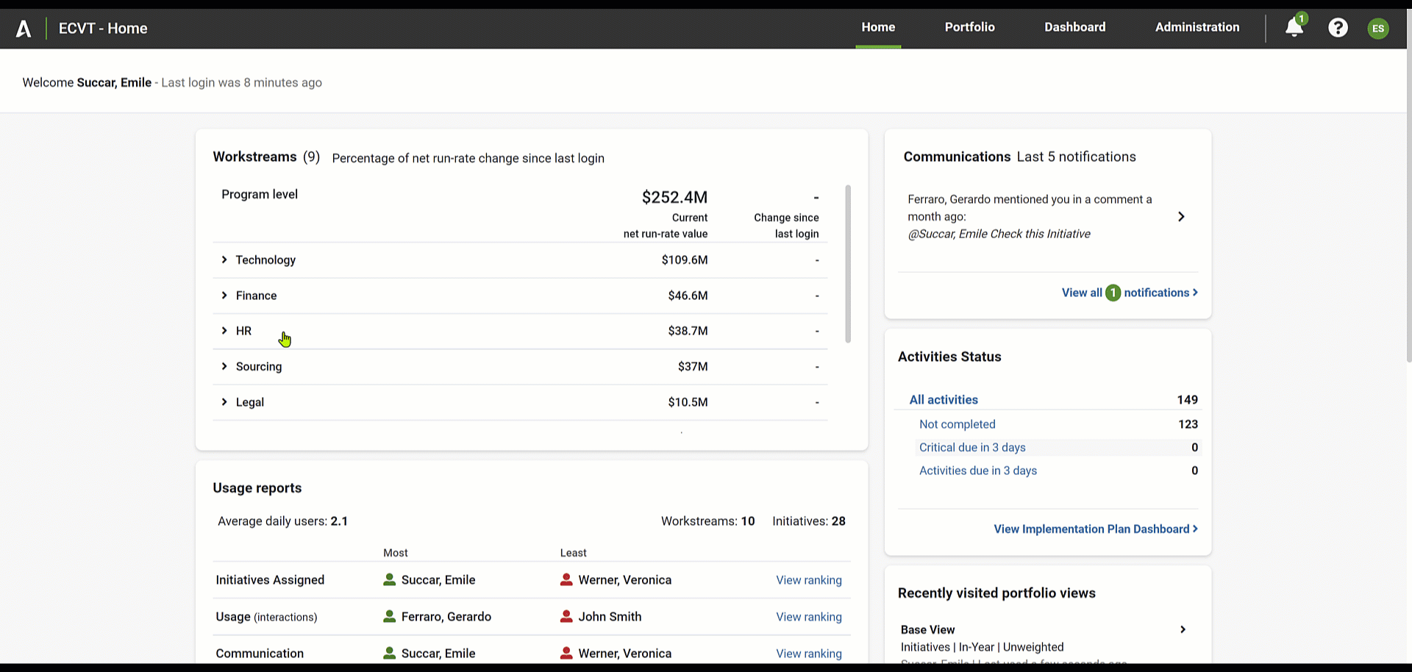This screenshot has width=1412, height=672.
Task: Expand the Technology workstream
Action: coord(224,260)
